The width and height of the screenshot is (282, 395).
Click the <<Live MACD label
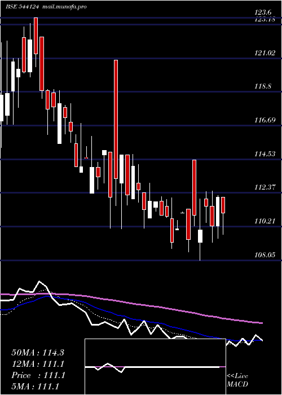coord(237,380)
